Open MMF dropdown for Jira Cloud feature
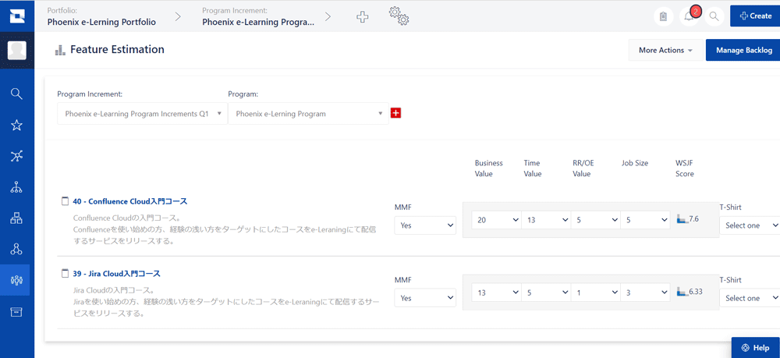This screenshot has height=358, width=780. click(425, 298)
